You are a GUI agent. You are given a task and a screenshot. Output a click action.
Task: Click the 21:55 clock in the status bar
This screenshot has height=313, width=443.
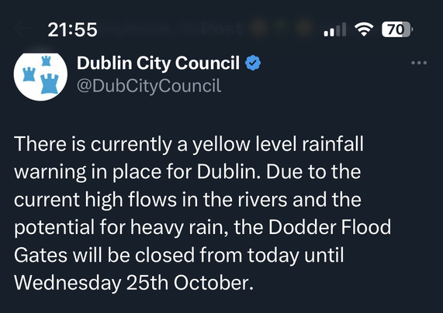(x=72, y=29)
